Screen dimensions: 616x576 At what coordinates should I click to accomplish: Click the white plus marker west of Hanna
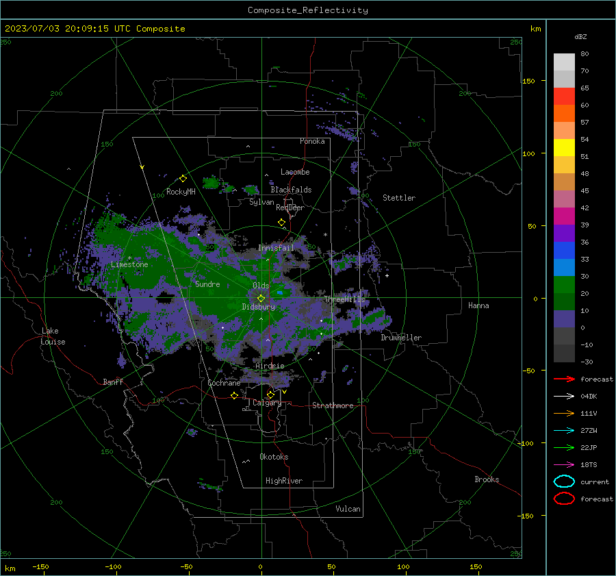click(x=387, y=275)
